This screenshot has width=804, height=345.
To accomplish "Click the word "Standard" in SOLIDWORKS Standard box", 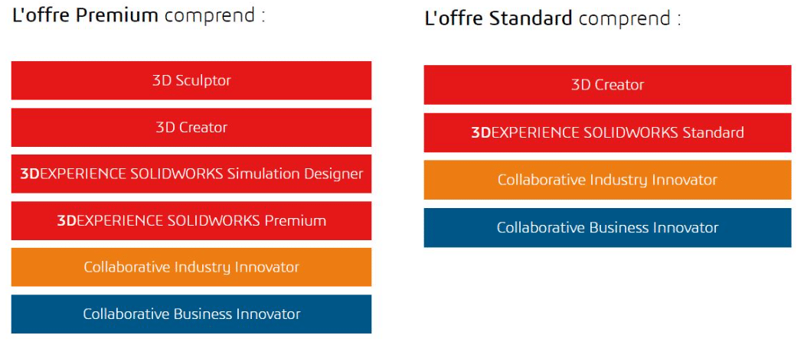I will pos(713,133).
